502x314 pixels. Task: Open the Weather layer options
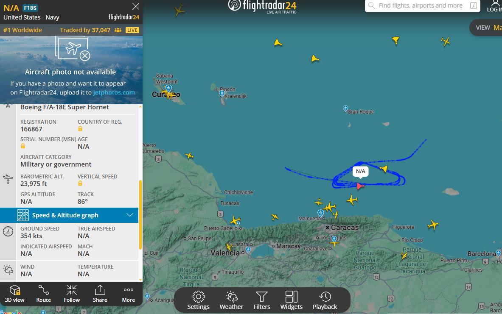point(231,300)
